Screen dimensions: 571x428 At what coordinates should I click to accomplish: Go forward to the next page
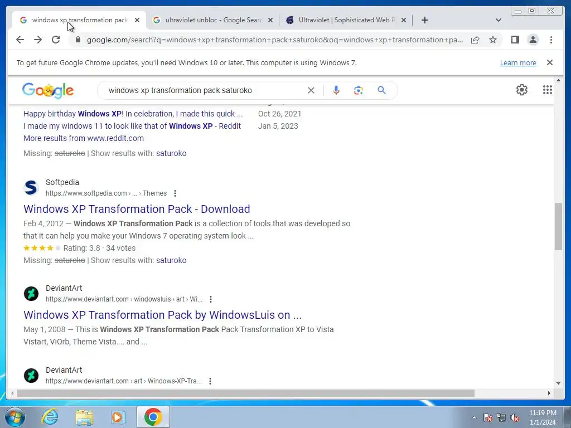[38, 40]
